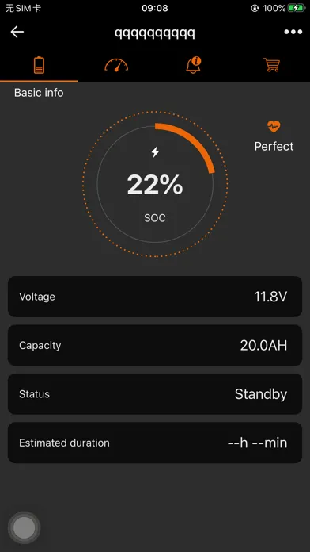Image resolution: width=310 pixels, height=552 pixels.
Task: Open the Capacity 20.0AH row
Action: coord(155,345)
